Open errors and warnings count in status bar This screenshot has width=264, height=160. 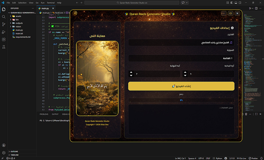[x=11, y=158]
